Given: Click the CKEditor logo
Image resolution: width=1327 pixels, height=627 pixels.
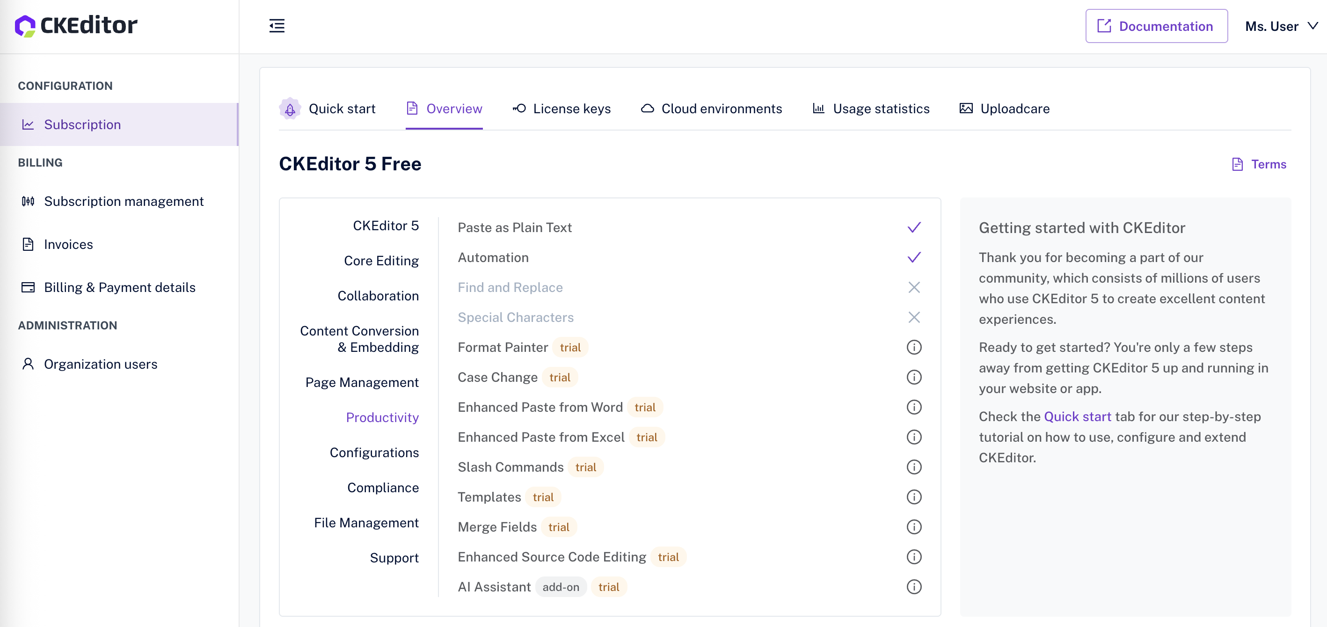Looking at the screenshot, I should point(76,25).
